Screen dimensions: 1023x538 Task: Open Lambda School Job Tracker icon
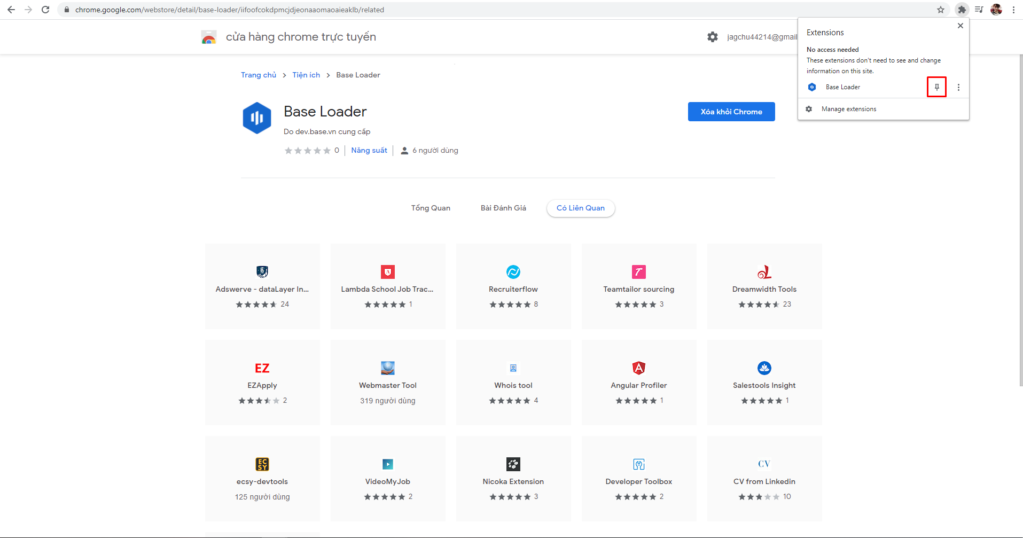pyautogui.click(x=388, y=272)
